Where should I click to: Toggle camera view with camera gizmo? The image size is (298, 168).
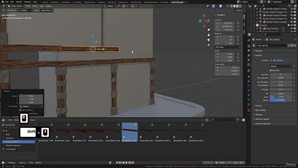click(x=209, y=40)
